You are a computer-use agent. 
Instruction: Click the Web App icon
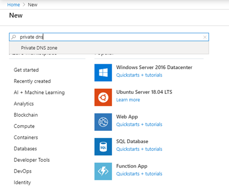coord(103,122)
